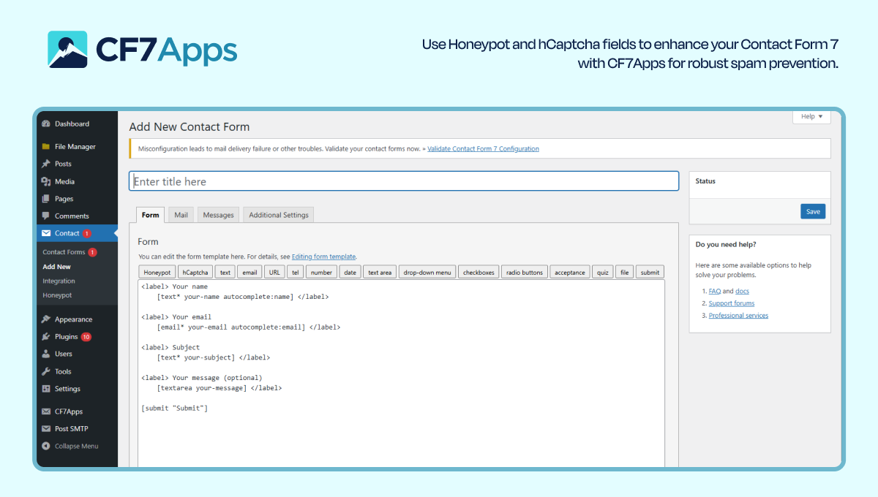Image resolution: width=878 pixels, height=497 pixels.
Task: Insert a text area tag
Action: 380,273
